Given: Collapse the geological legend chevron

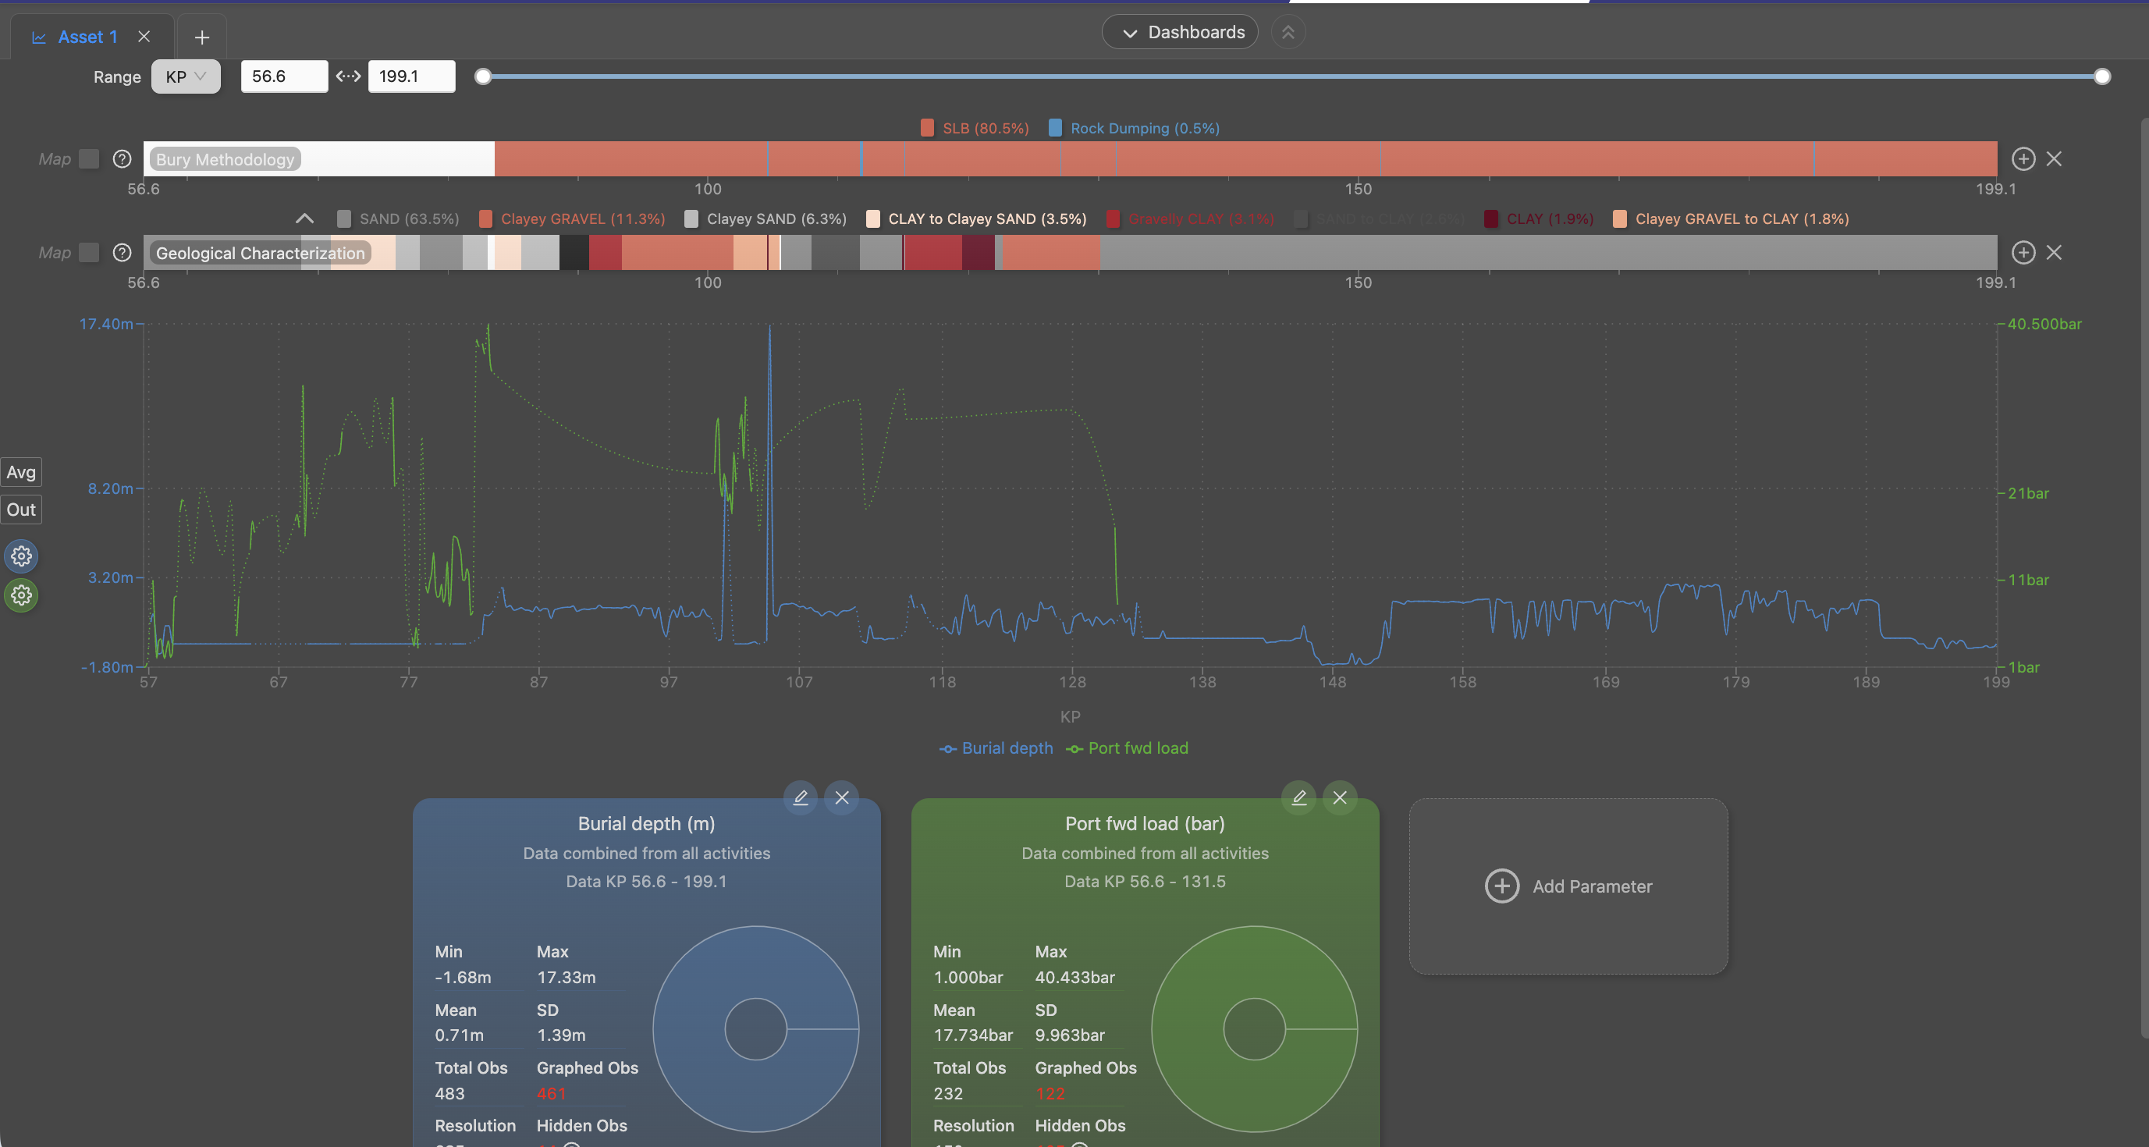Looking at the screenshot, I should click(x=304, y=218).
